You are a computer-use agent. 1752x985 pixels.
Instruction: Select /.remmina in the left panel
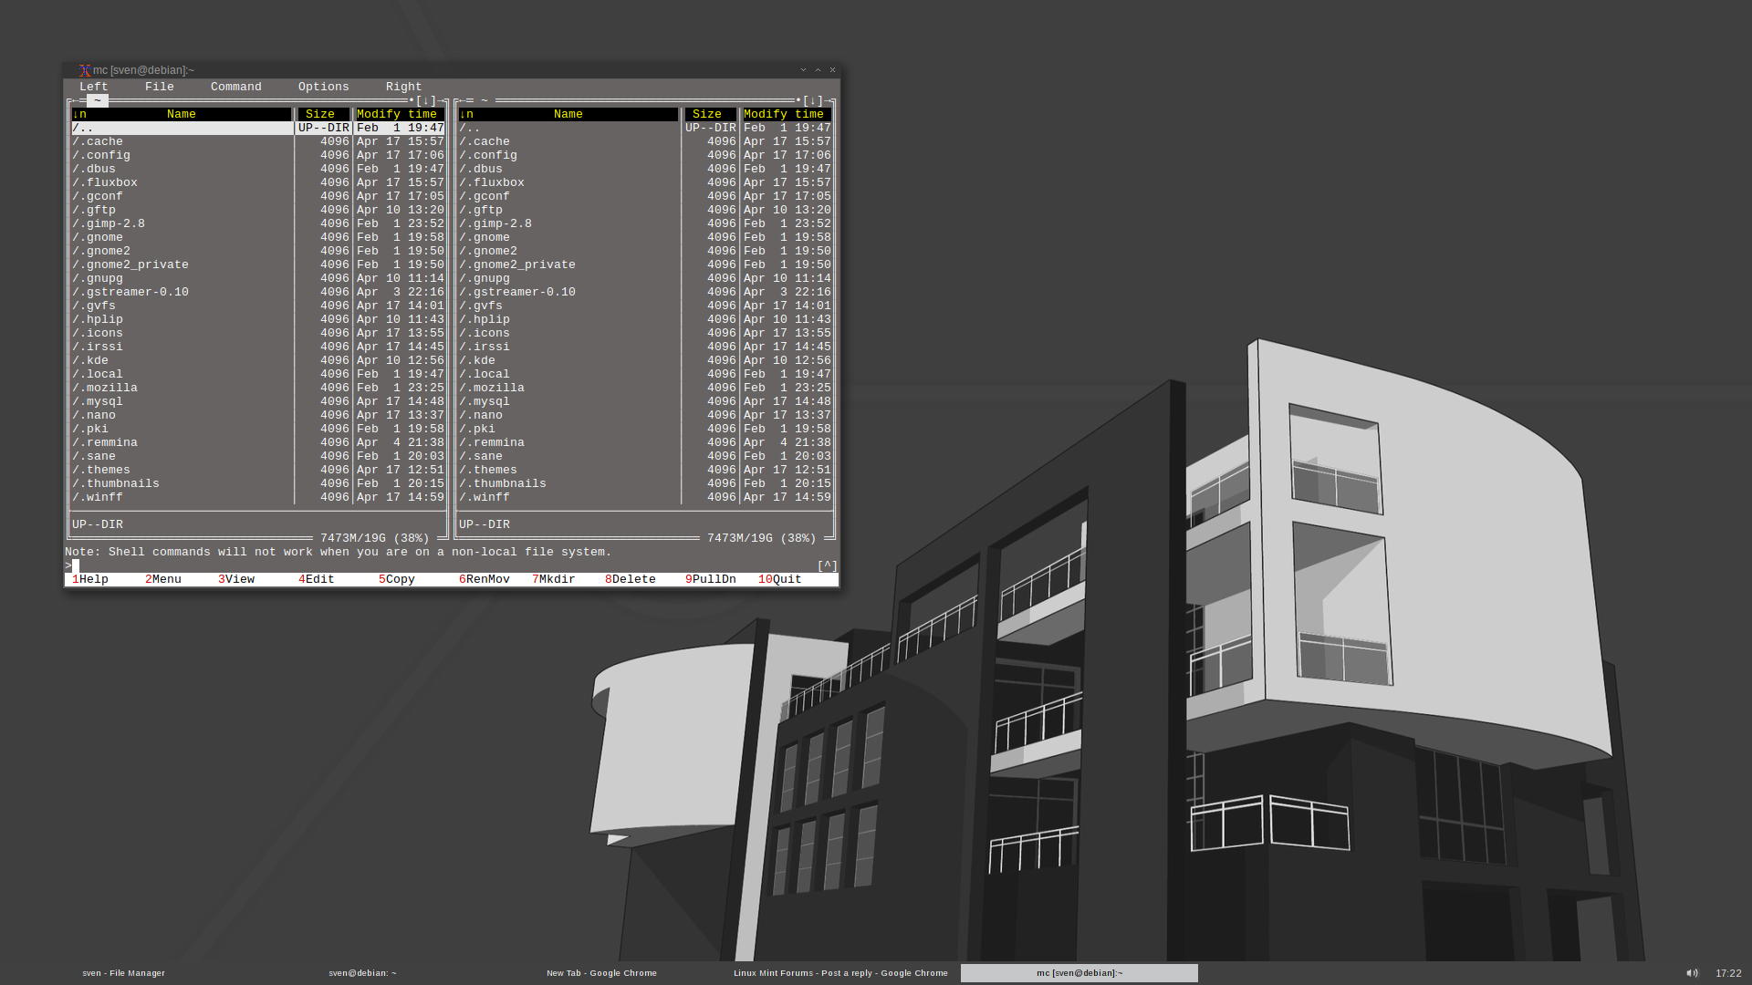258,442
